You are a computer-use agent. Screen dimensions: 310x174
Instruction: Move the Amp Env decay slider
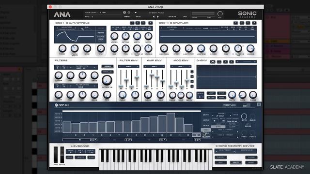click(x=152, y=75)
